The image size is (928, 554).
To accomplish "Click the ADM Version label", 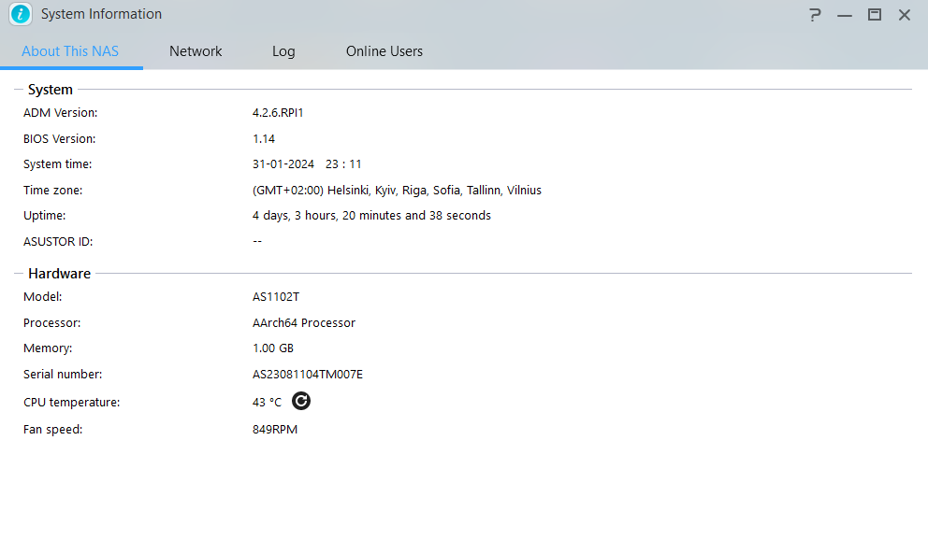I will pos(61,113).
